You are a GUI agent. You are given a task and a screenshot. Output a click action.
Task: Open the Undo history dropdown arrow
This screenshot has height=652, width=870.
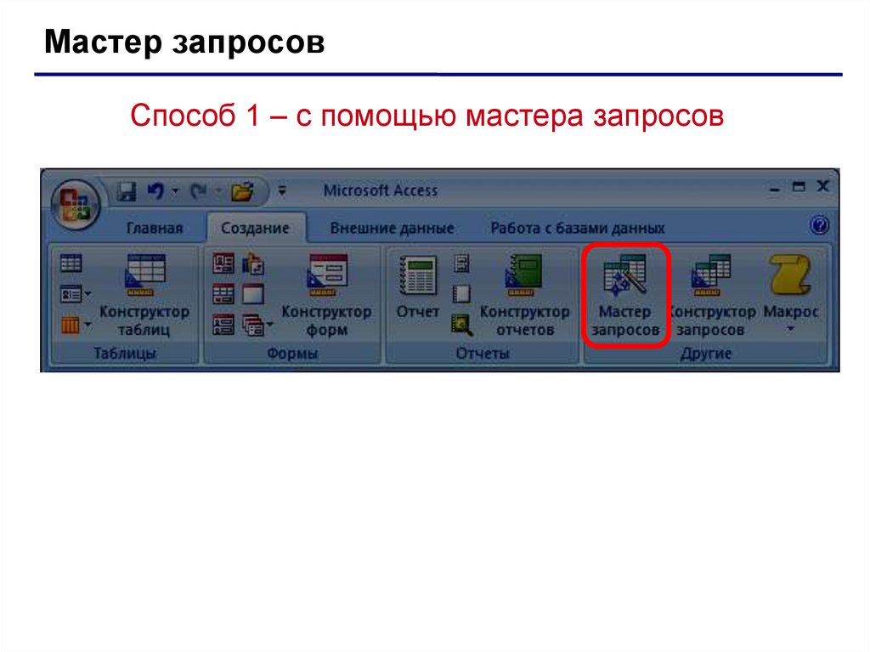175,191
